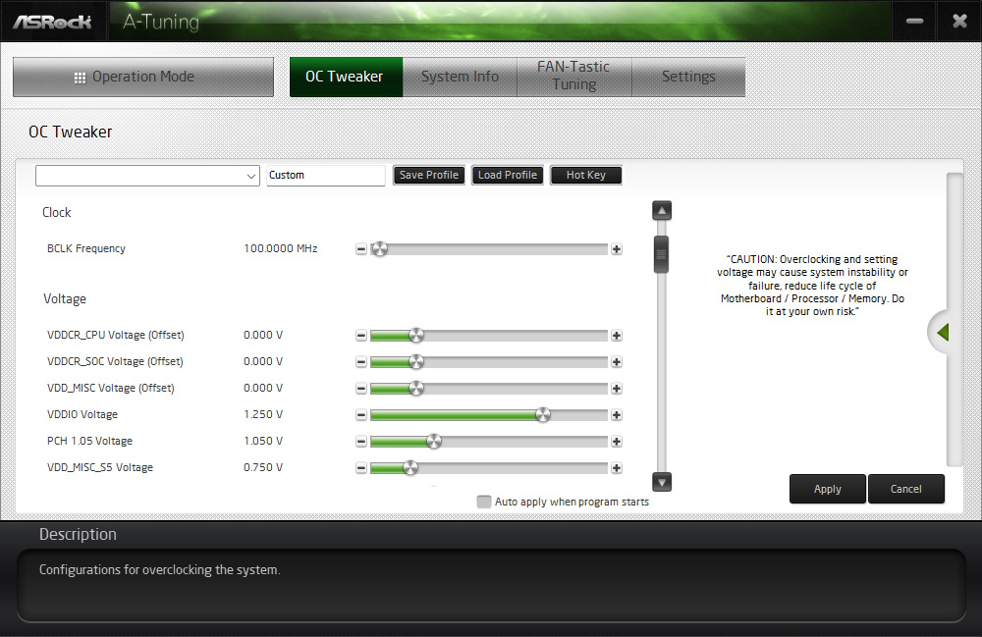Image resolution: width=982 pixels, height=637 pixels.
Task: Increase VDDIO Voltage with plus button
Action: coord(617,415)
